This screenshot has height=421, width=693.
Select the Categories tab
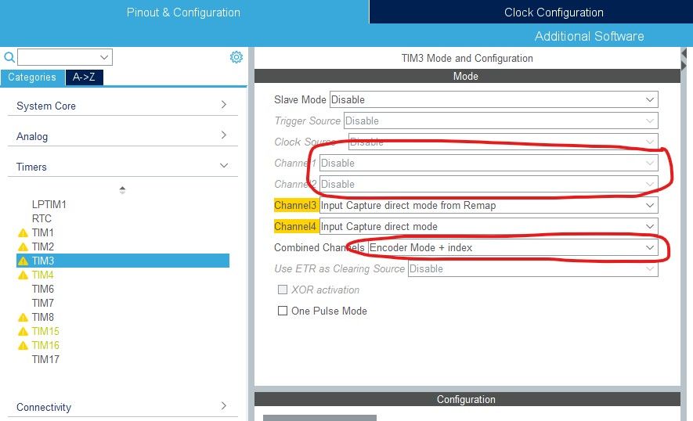(x=32, y=77)
